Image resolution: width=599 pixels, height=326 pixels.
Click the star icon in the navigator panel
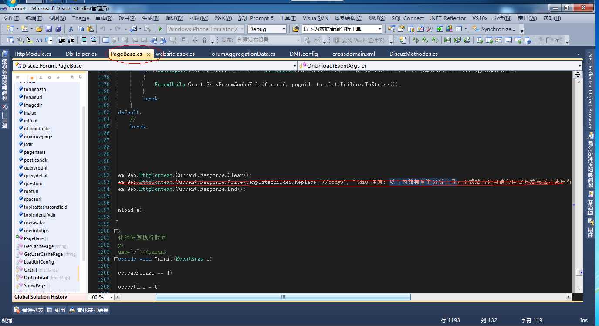[x=58, y=77]
